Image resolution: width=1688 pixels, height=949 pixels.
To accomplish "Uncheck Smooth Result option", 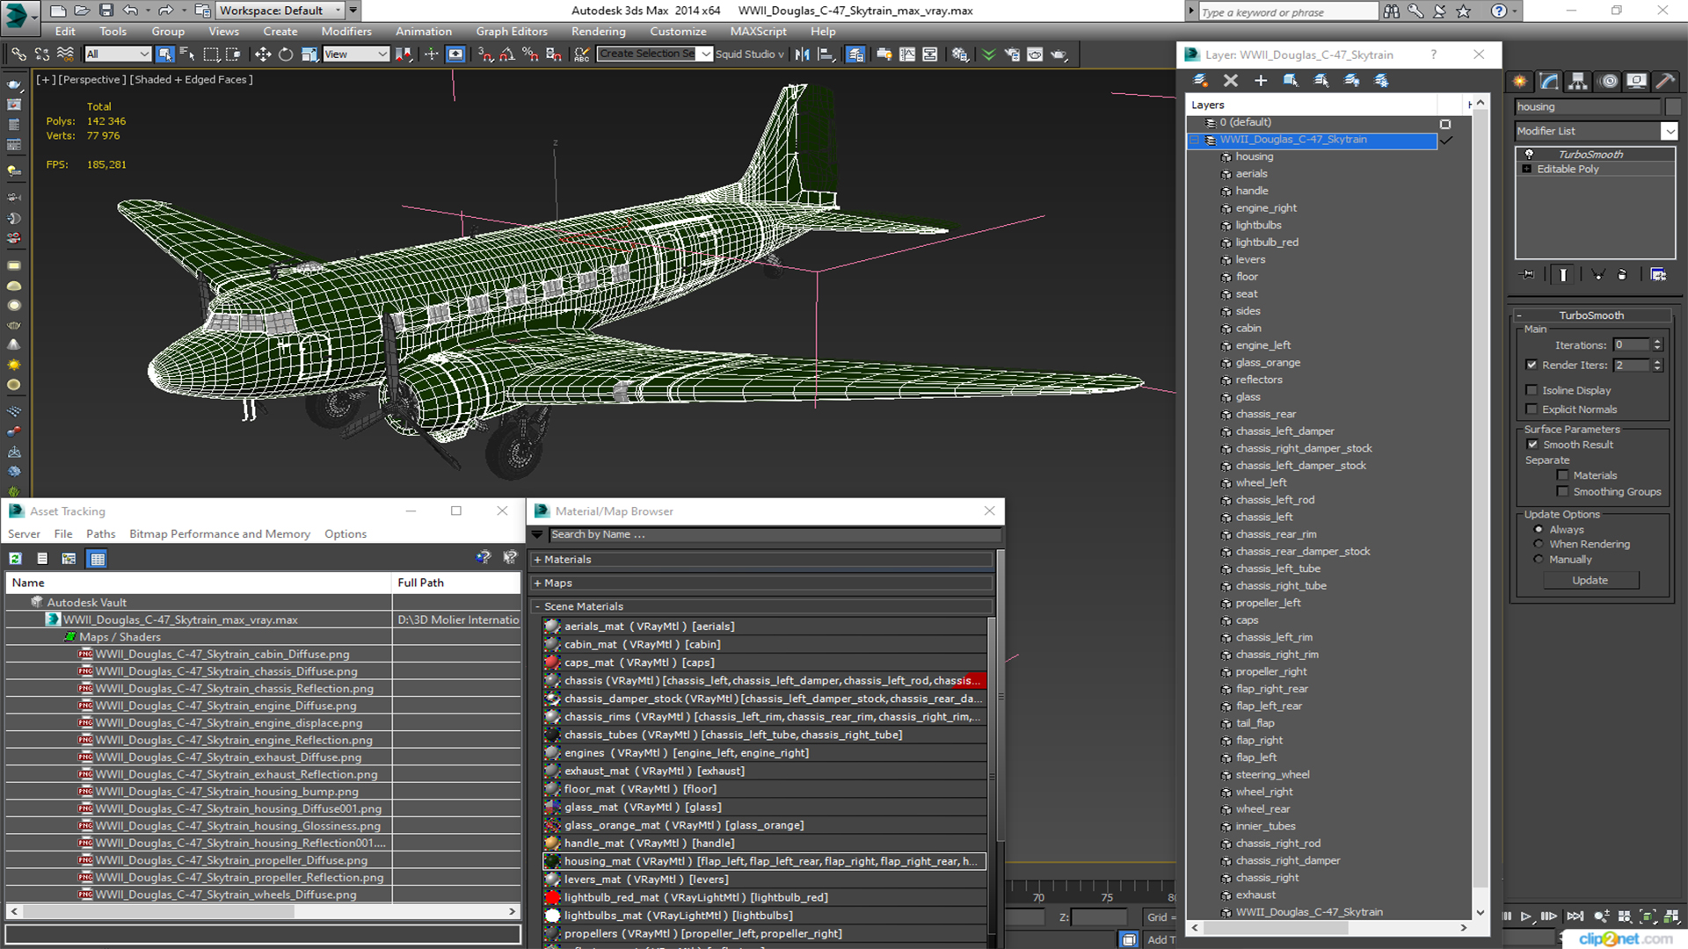I will 1532,445.
